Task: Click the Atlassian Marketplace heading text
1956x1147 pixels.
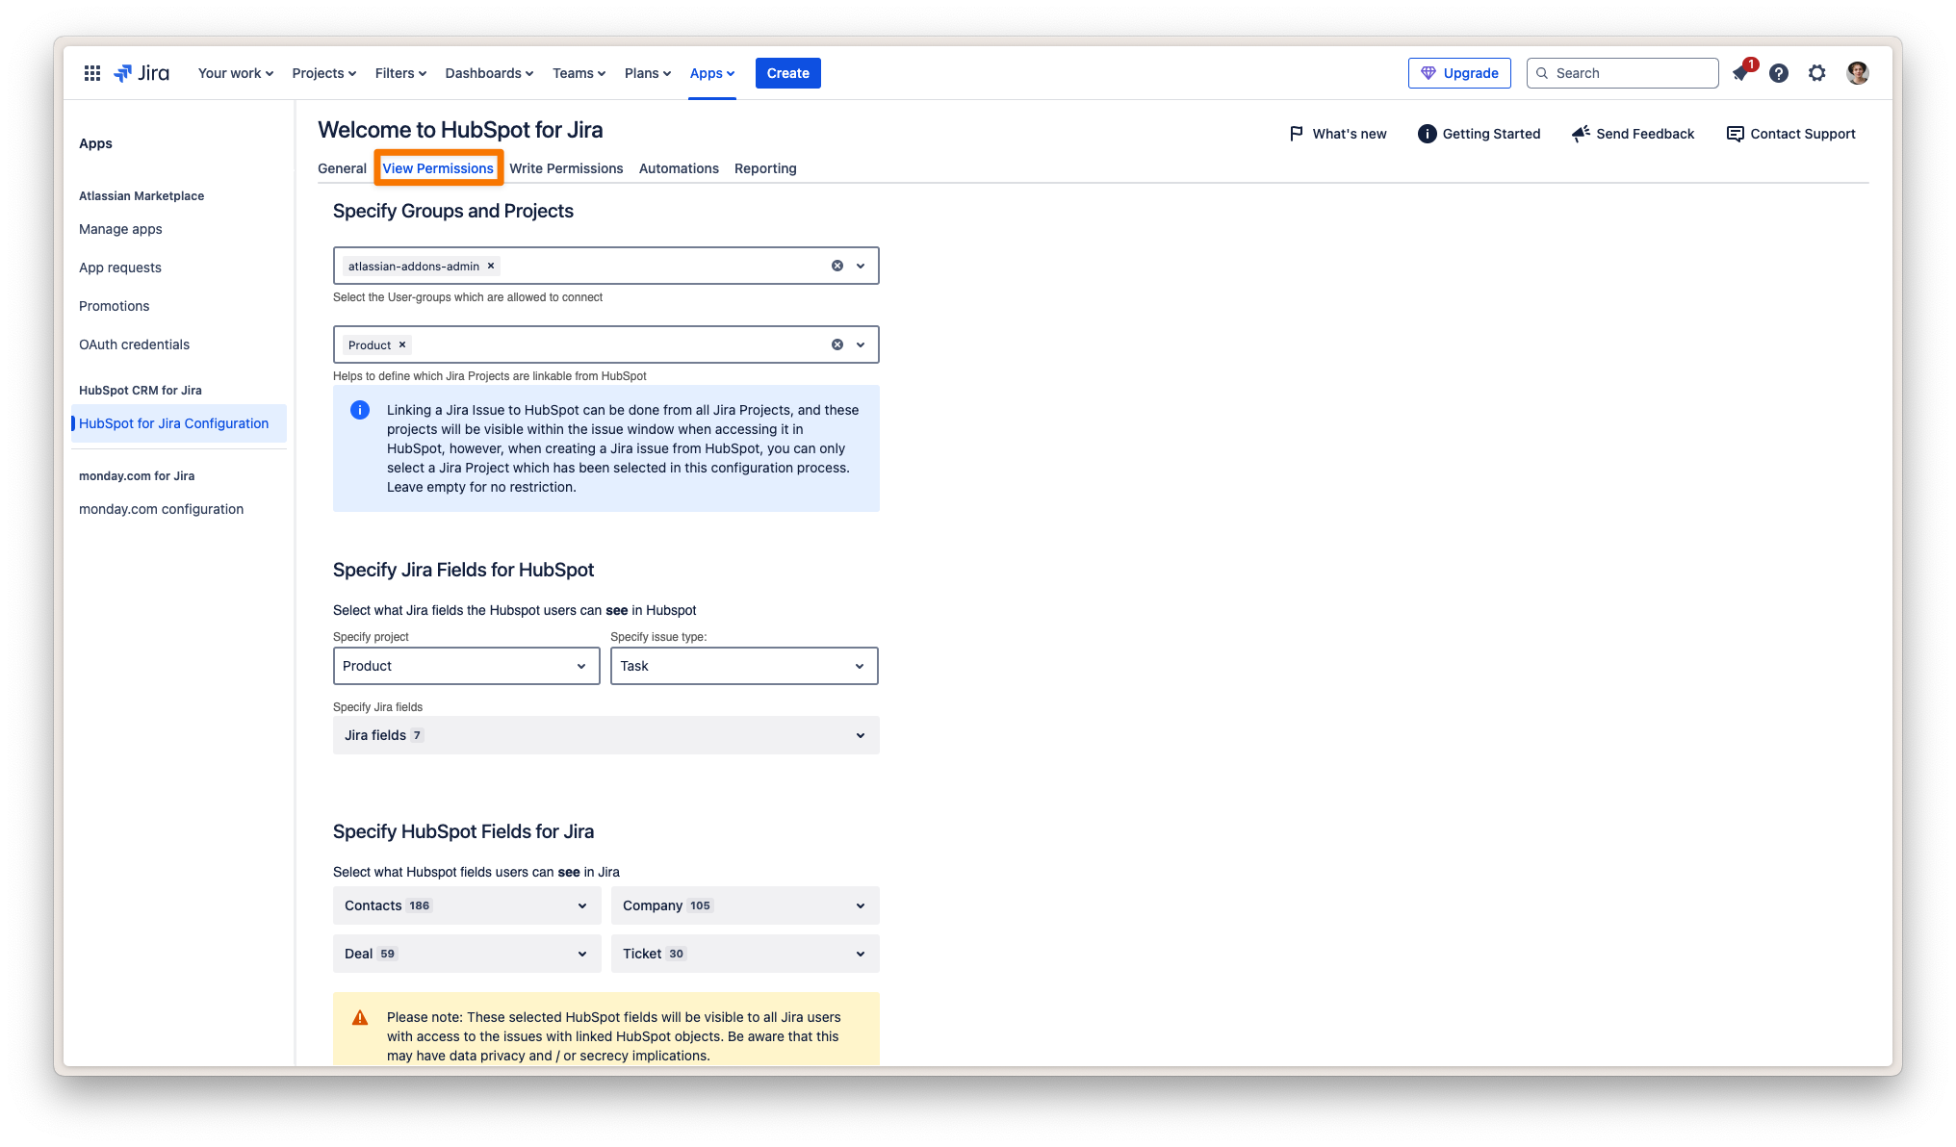Action: (x=142, y=195)
